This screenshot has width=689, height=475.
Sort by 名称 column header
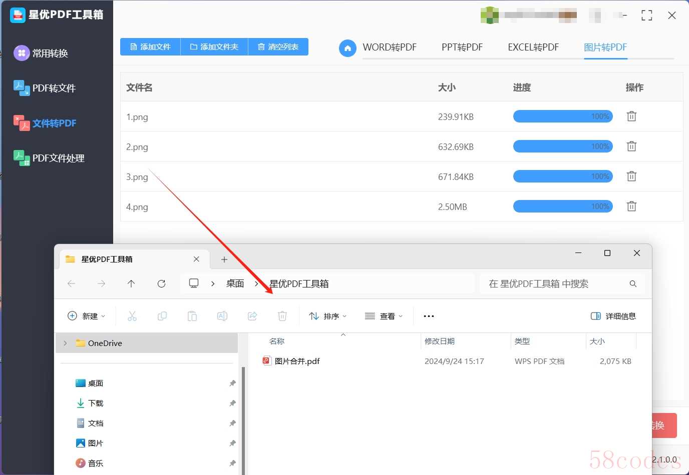point(277,341)
